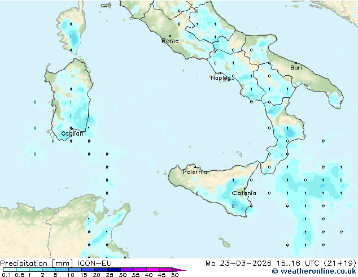This screenshot has width=358, height=277.
Task: Pick the 30–35 mm legend color
Action: coord(126,270)
